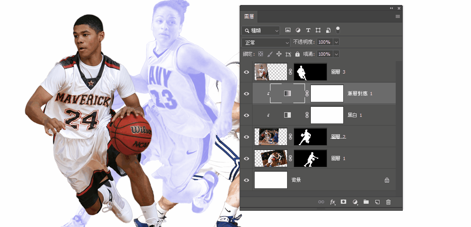Viewport: 471px width, 227px height.
Task: Hide the 背景 layer
Action: point(247,180)
